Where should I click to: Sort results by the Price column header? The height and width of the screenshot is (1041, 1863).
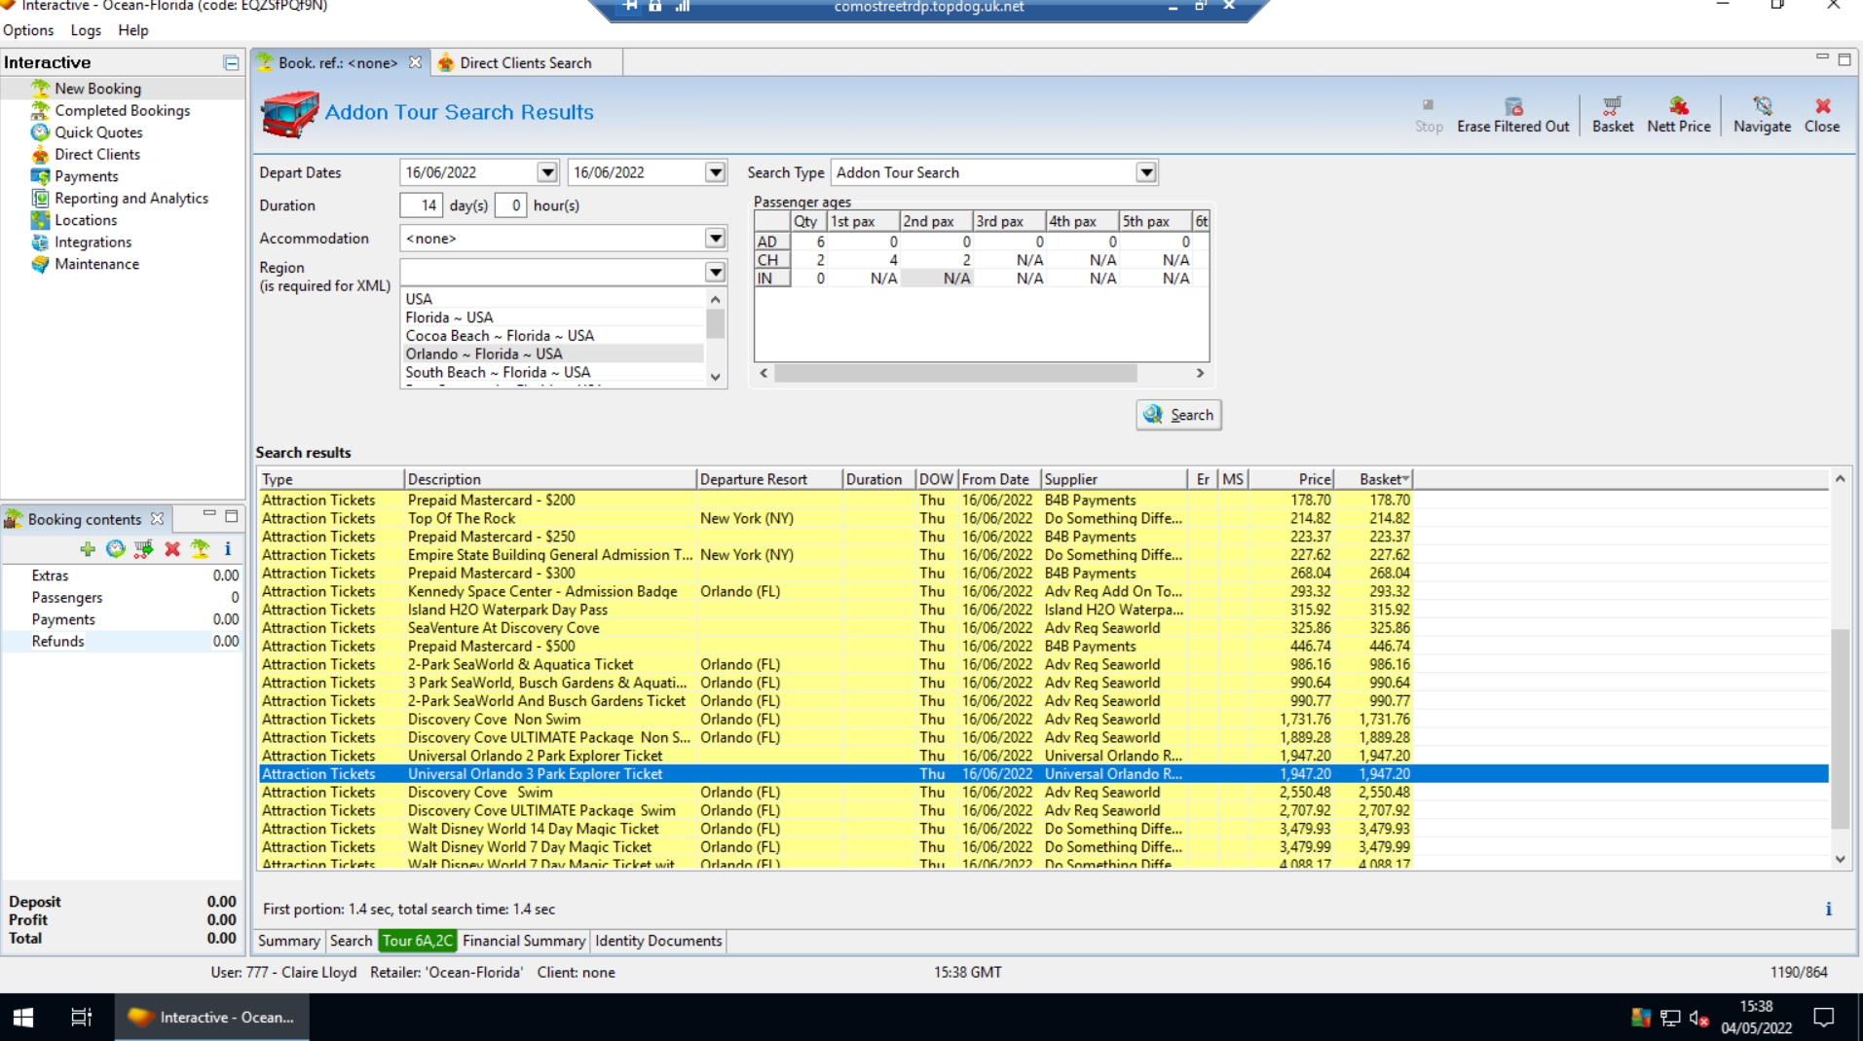[x=1290, y=479]
